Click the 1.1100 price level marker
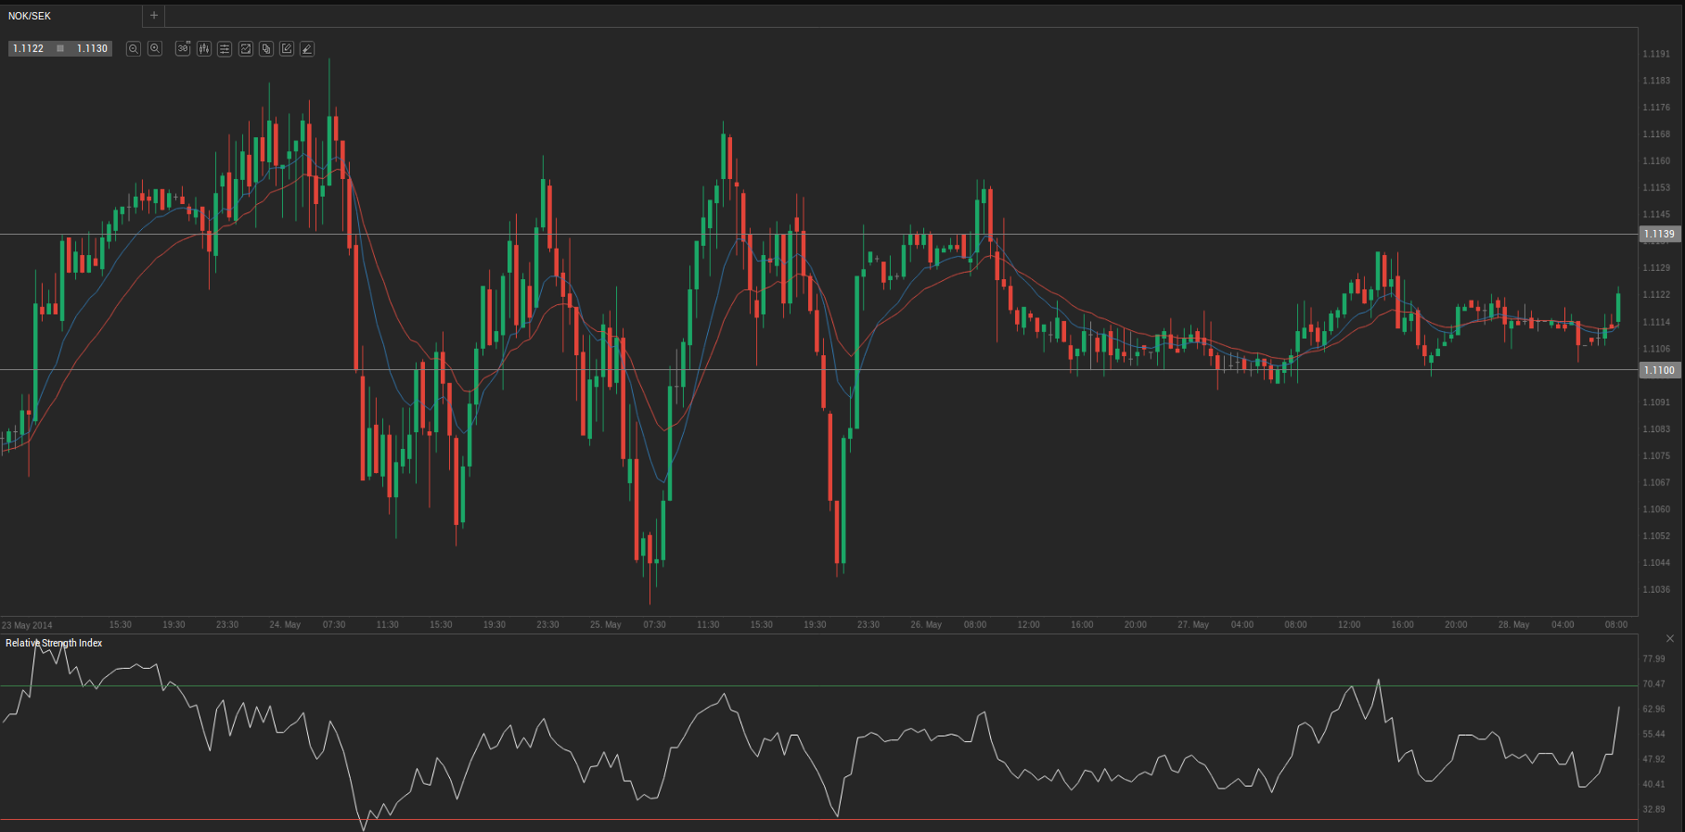Screen dimensions: 1685x832 click(1659, 370)
